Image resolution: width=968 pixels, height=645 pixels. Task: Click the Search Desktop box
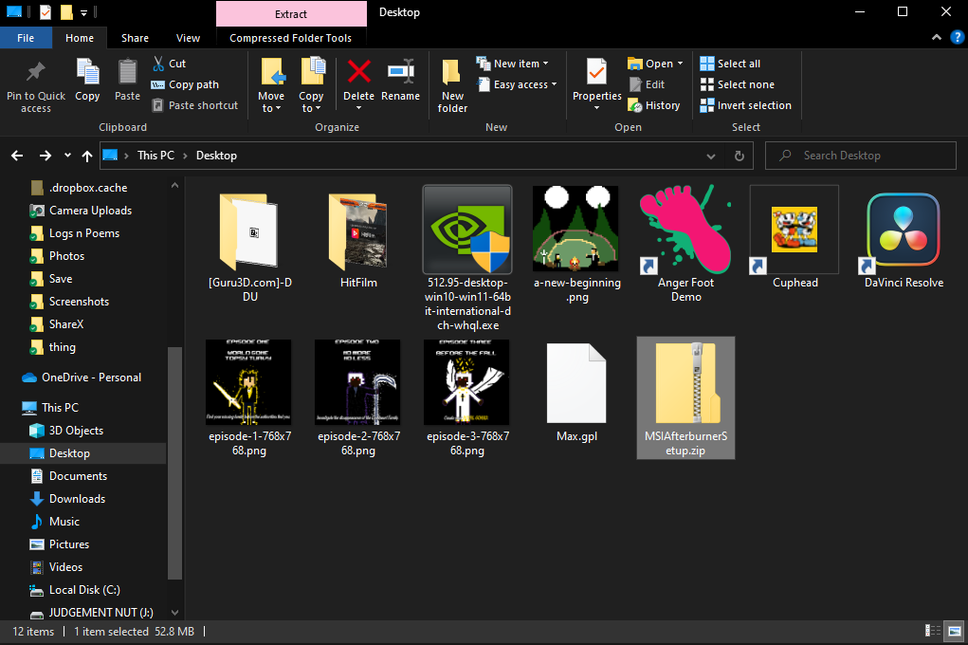[861, 156]
